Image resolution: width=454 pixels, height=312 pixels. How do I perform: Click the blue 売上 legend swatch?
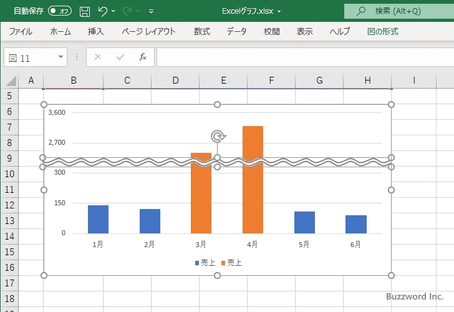click(197, 263)
